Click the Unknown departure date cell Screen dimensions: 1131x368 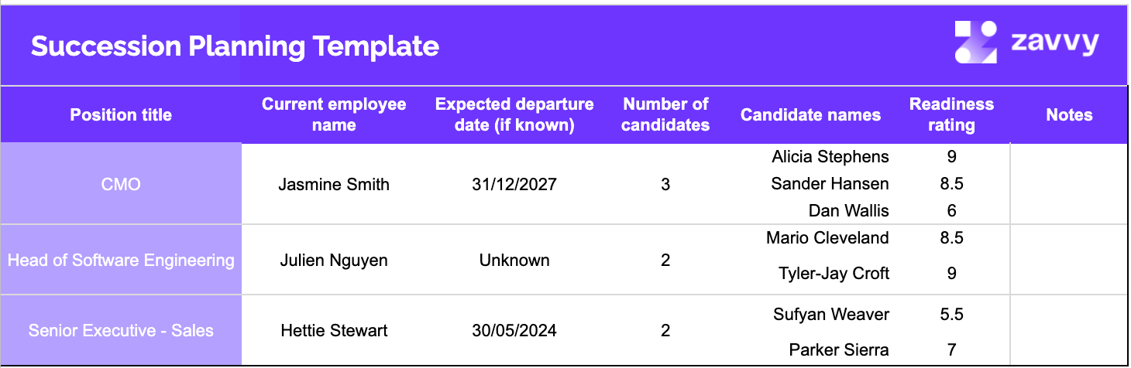click(514, 260)
